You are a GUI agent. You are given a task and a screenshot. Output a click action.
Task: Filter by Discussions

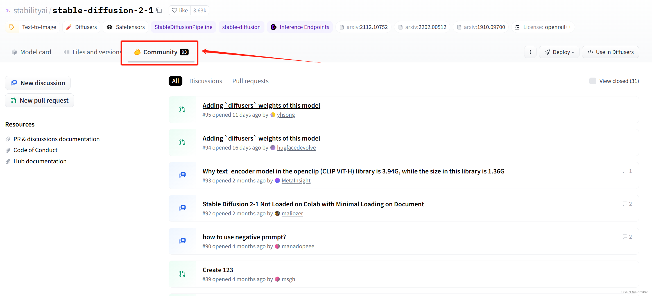[x=206, y=81]
